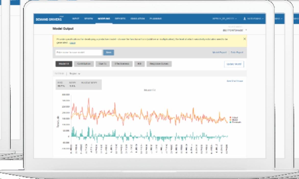The height and width of the screenshot is (179, 299).
Task: Go to the Planning navigation tab
Action: [x=156, y=19]
